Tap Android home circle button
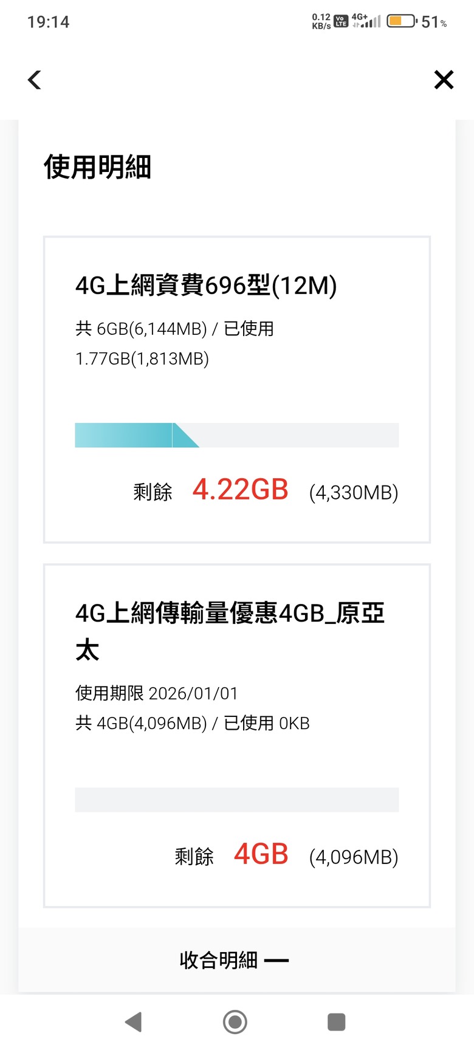The image size is (474, 1053). tap(235, 1022)
